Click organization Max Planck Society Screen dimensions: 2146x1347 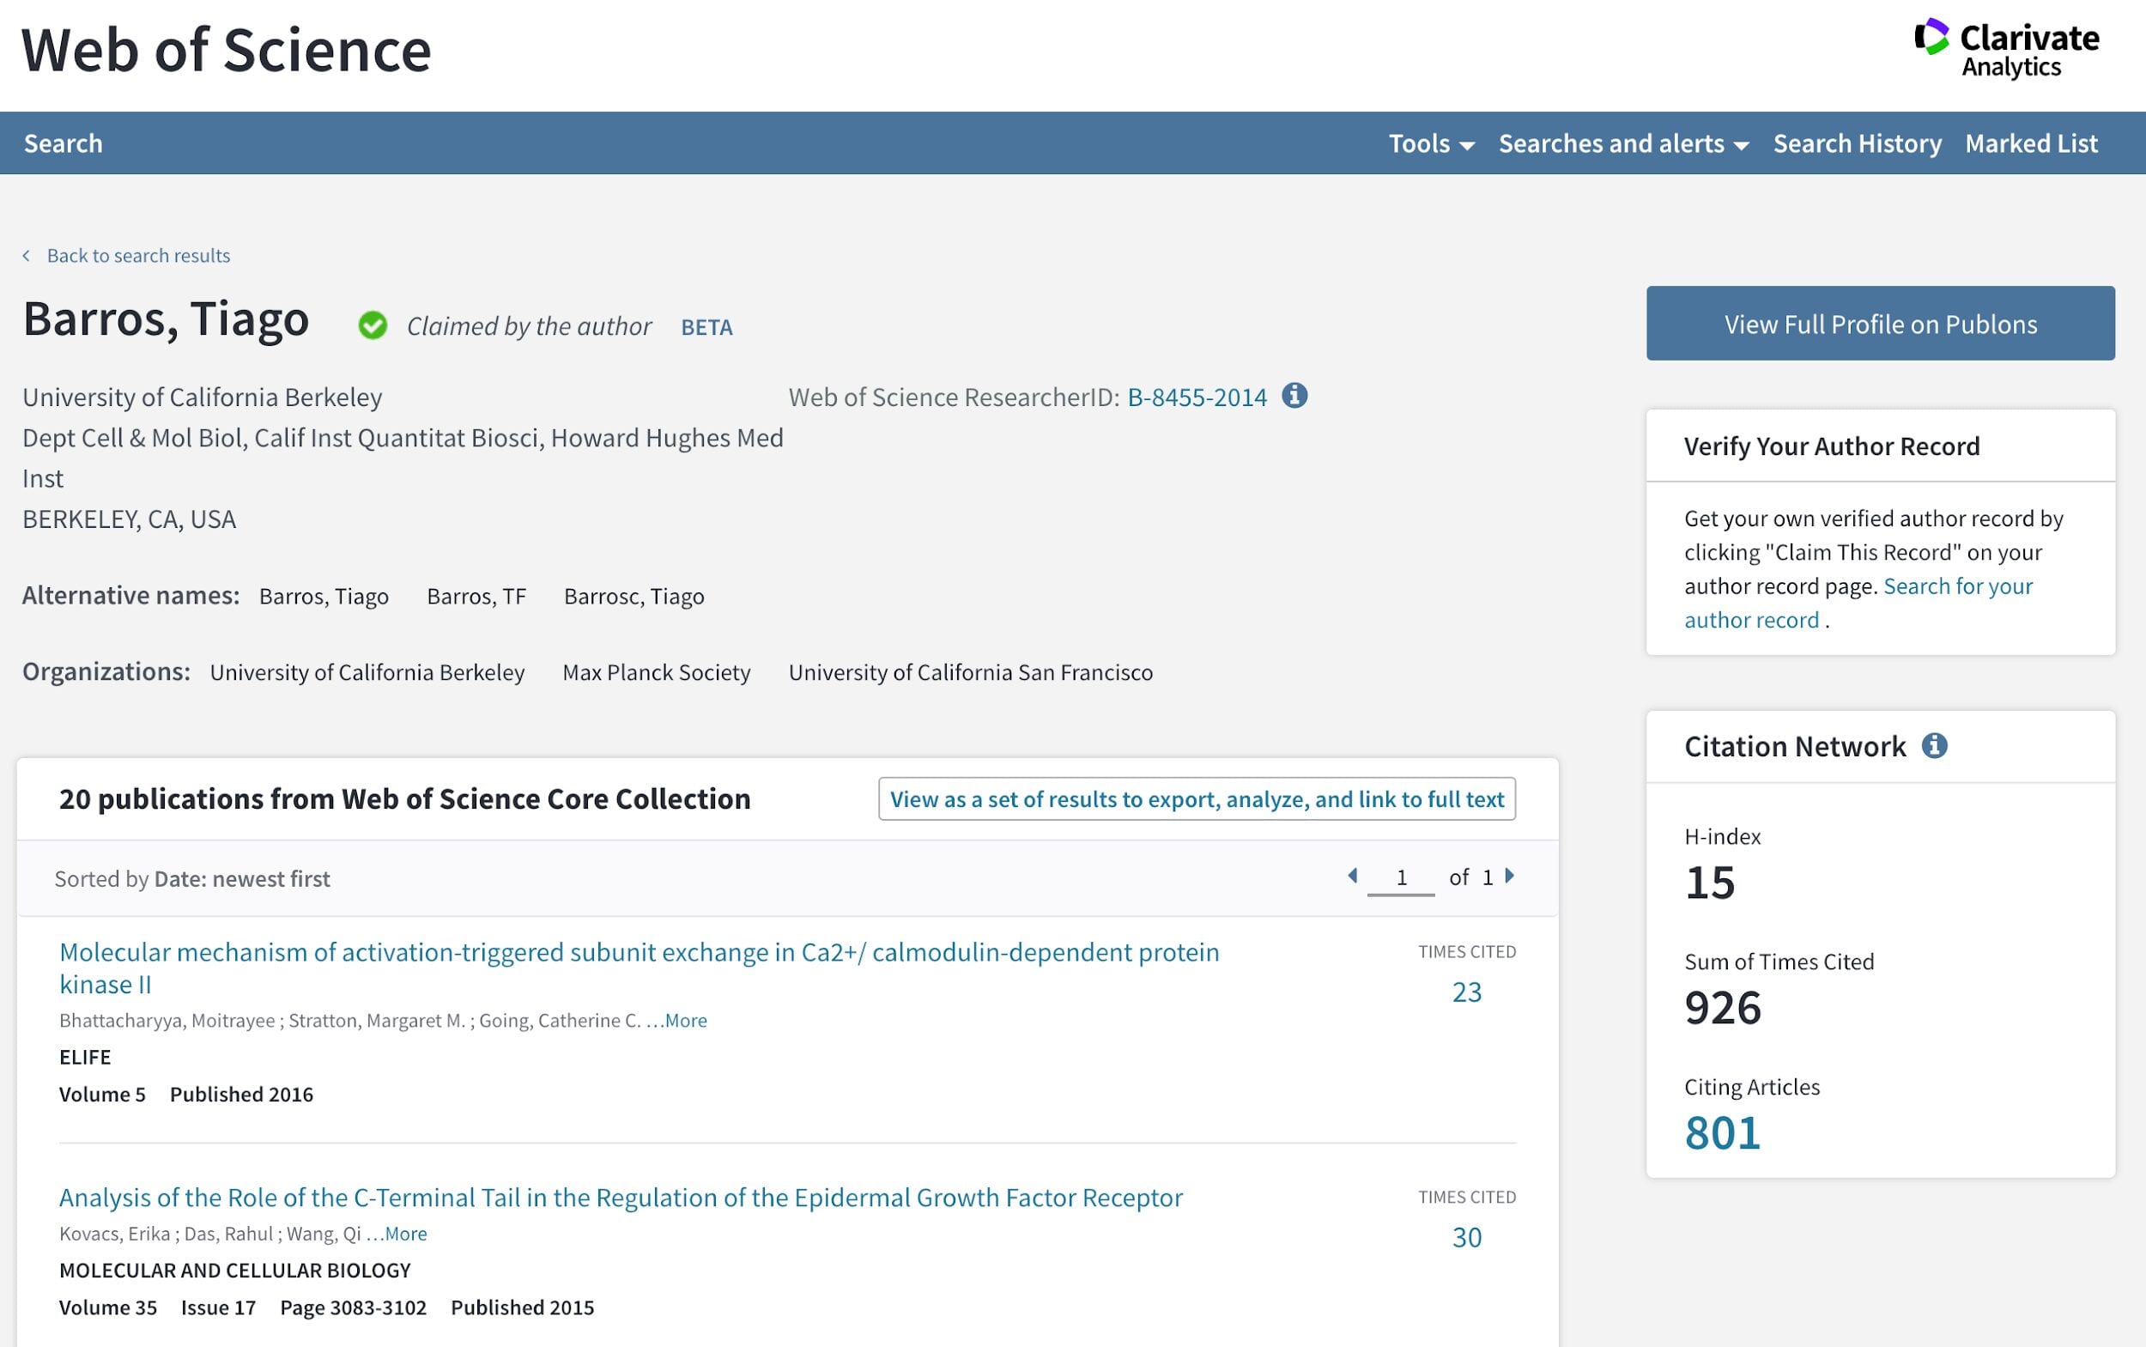(657, 672)
